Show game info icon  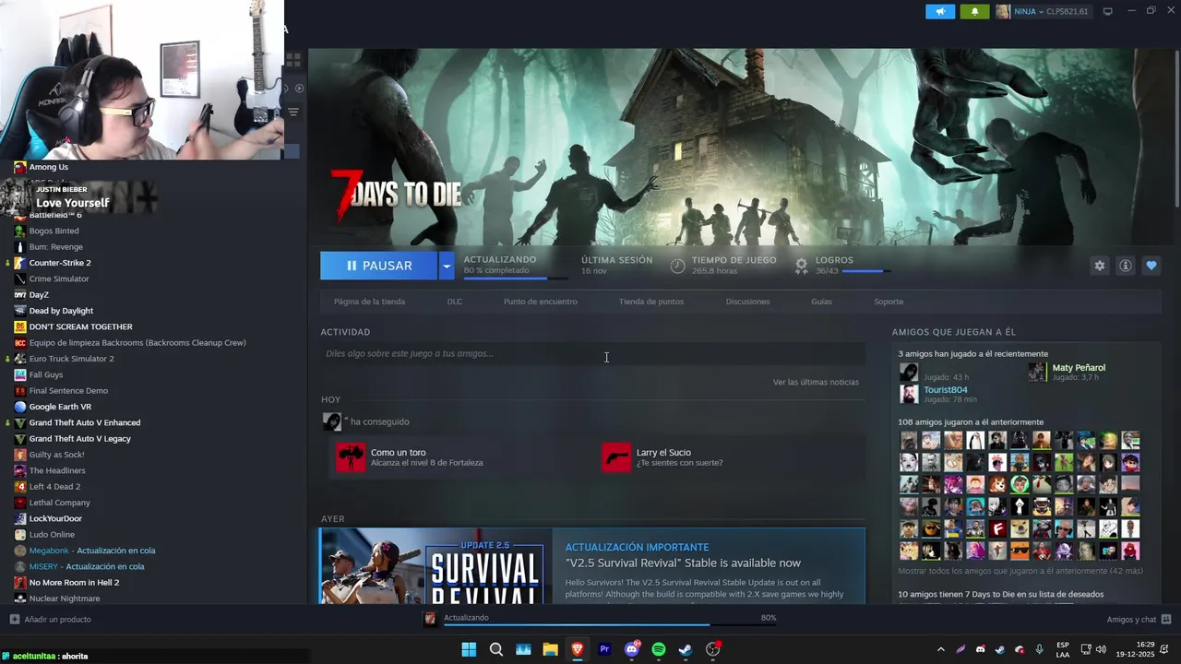(x=1125, y=266)
